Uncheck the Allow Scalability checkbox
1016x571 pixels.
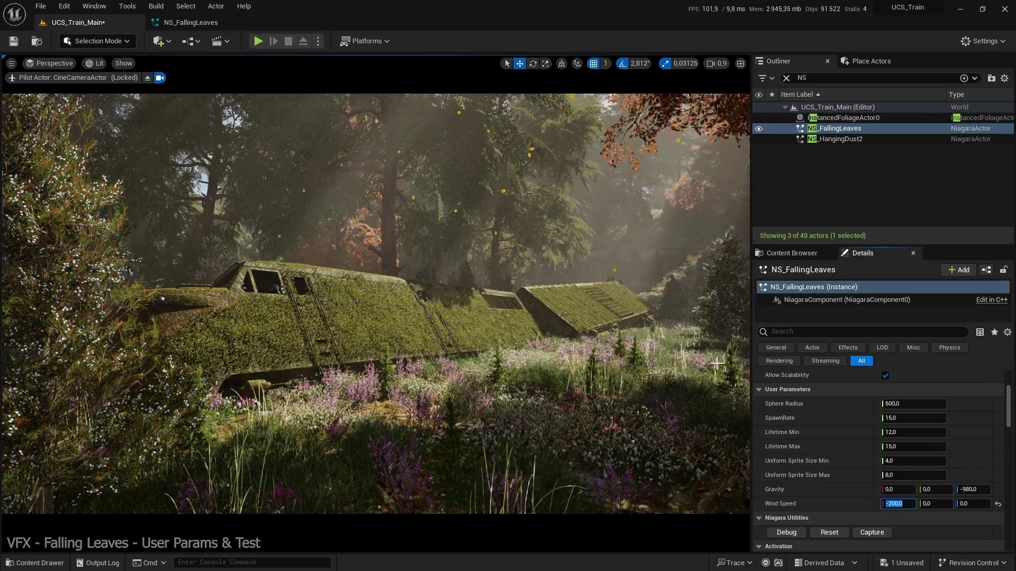pos(885,375)
